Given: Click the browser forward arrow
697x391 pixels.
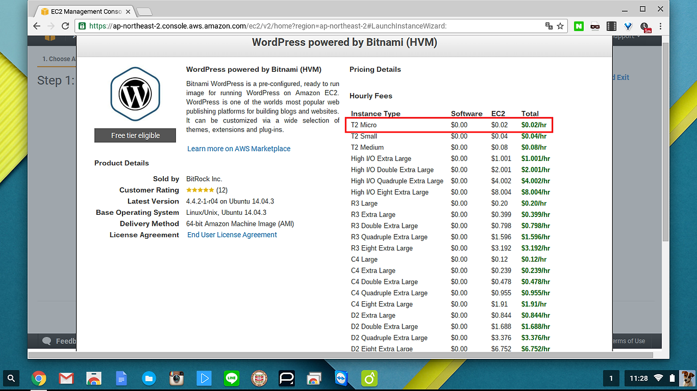Looking at the screenshot, I should coord(51,26).
